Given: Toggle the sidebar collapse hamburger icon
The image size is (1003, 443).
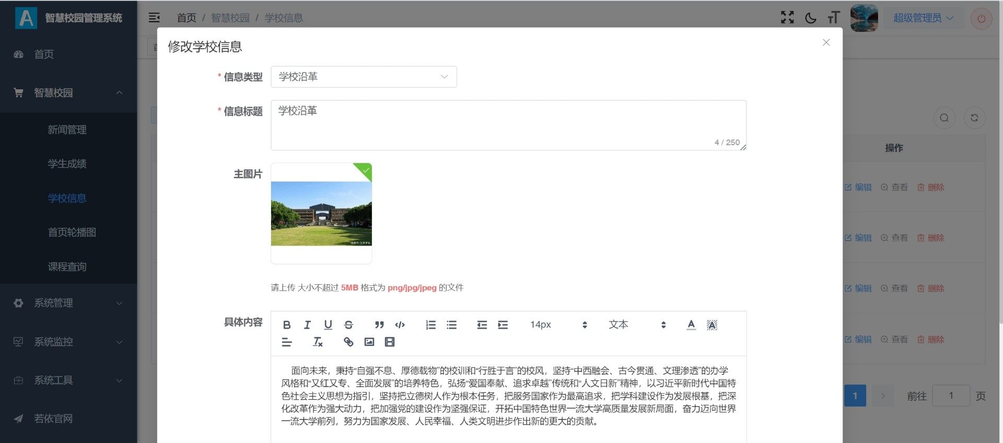Looking at the screenshot, I should (x=154, y=18).
